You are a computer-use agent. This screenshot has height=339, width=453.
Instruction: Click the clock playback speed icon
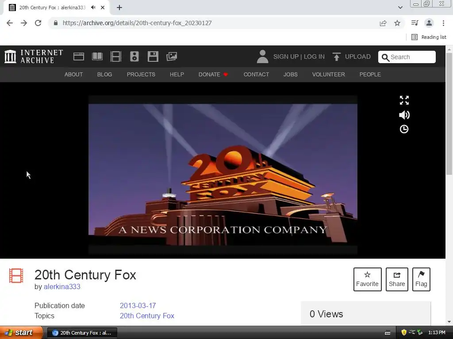click(404, 129)
